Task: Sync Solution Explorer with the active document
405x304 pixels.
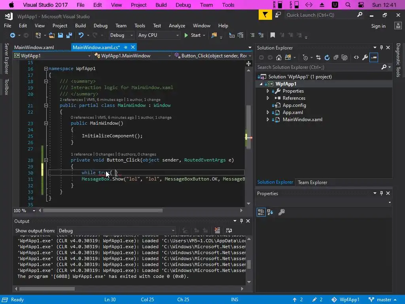Action: coord(318,57)
